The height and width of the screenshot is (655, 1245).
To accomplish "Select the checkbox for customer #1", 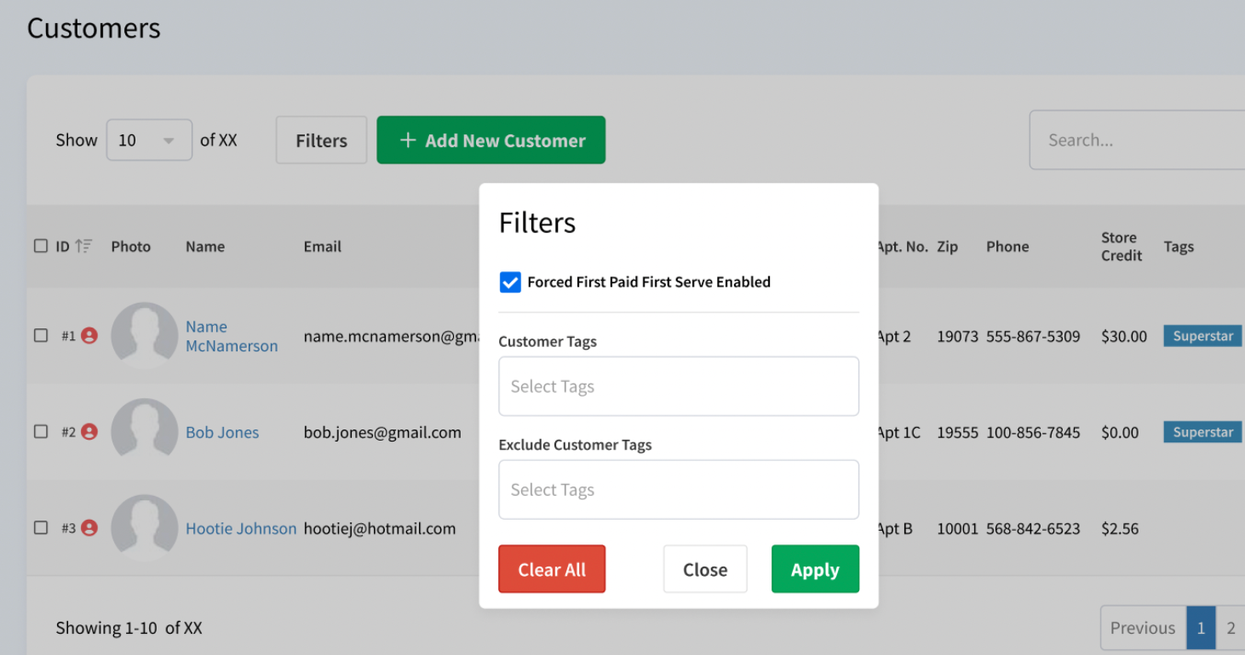I will click(x=41, y=335).
